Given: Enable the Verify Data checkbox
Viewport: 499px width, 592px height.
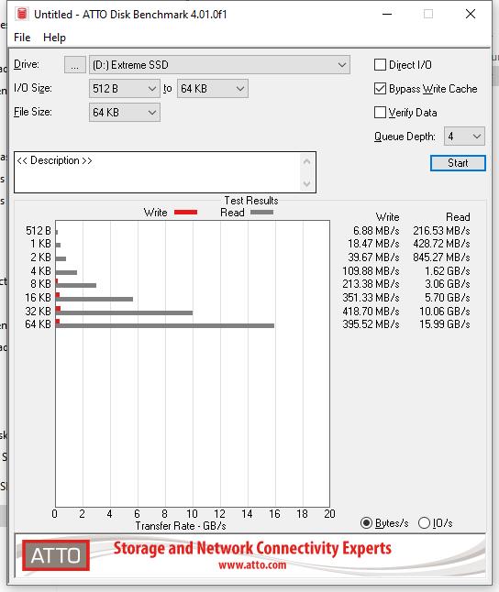Looking at the screenshot, I should (x=380, y=112).
